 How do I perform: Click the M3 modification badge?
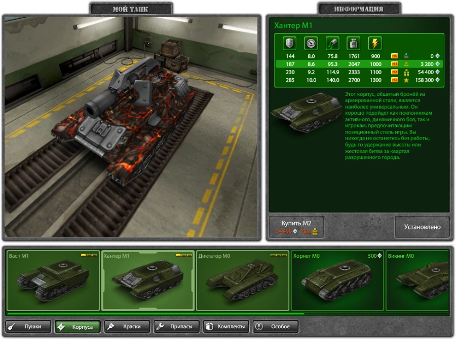pos(395,80)
